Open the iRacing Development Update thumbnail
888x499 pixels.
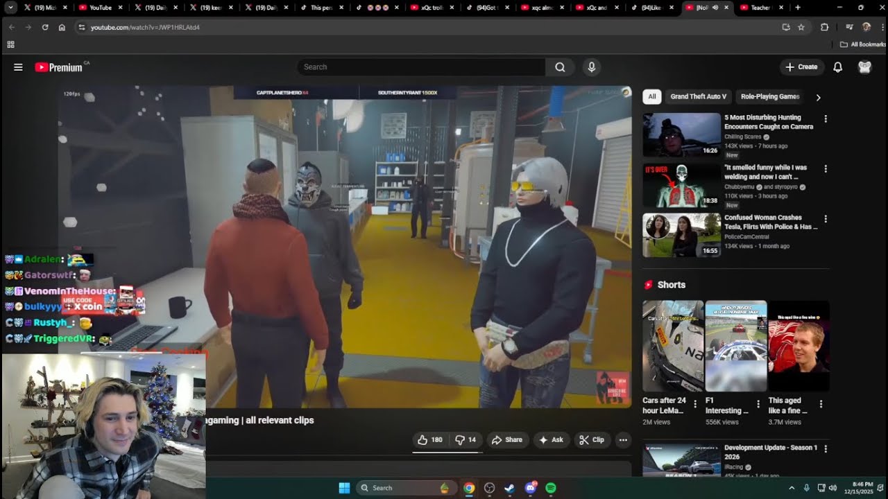click(682, 459)
